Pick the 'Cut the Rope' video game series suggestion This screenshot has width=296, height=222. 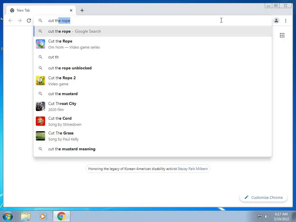153,44
